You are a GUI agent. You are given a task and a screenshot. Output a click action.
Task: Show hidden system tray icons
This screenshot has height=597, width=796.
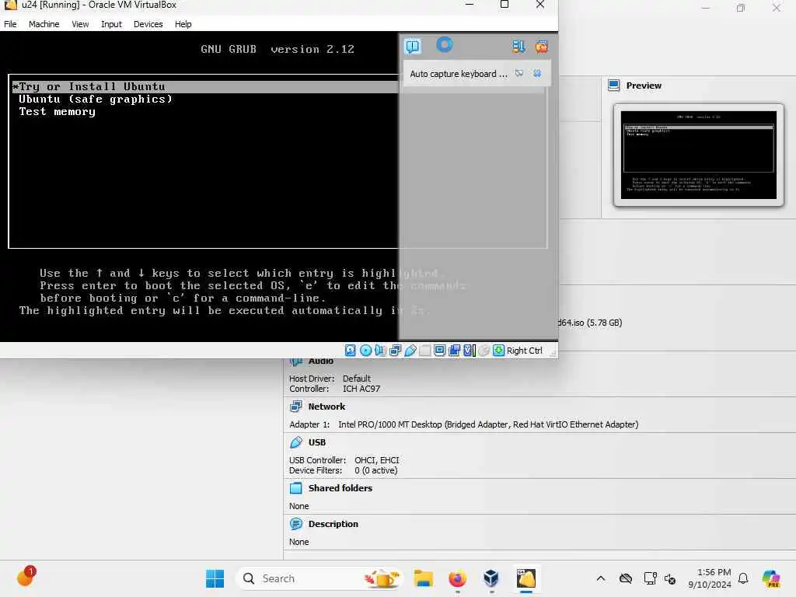(601, 578)
